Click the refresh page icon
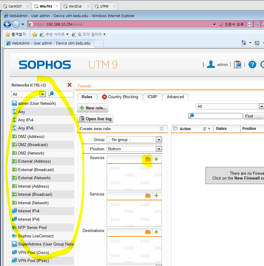Viewport: 264px width, 266px height. (257, 24)
